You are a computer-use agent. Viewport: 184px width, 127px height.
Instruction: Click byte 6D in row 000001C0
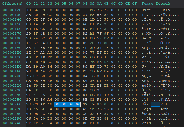click(92, 57)
